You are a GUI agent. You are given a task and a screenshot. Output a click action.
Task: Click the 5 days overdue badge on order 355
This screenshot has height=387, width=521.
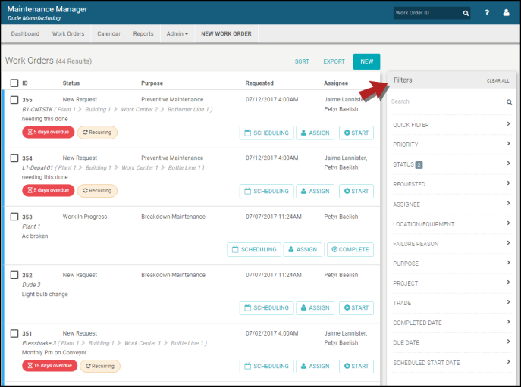[x=49, y=133]
